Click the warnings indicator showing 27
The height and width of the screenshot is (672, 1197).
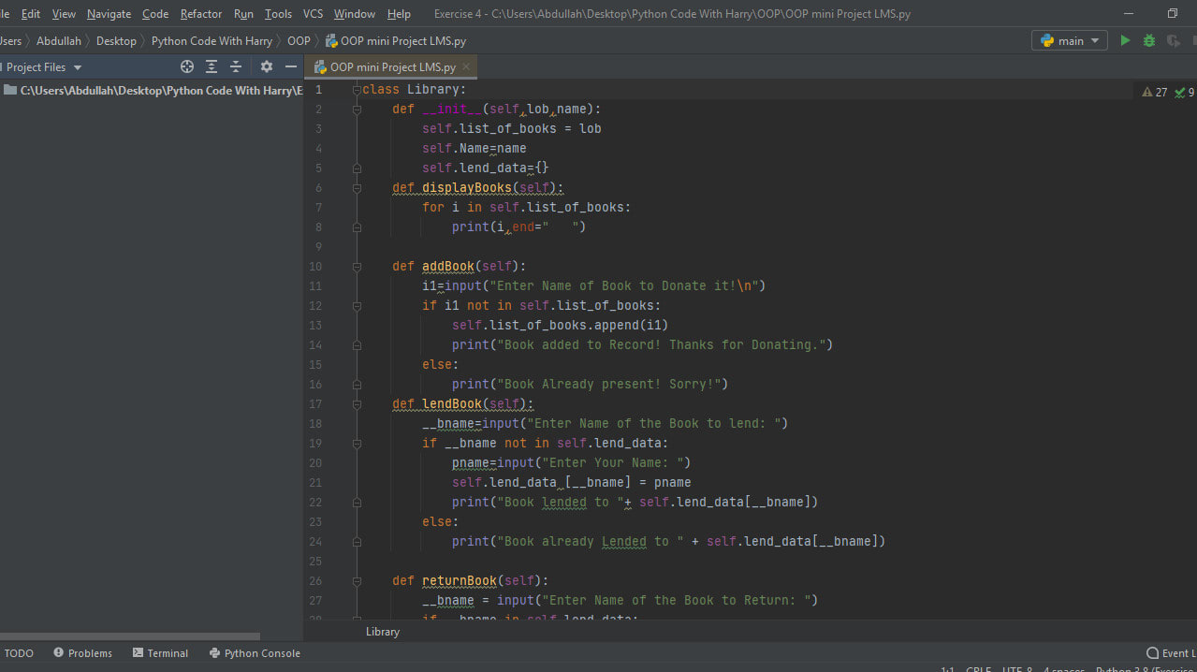[x=1155, y=92]
